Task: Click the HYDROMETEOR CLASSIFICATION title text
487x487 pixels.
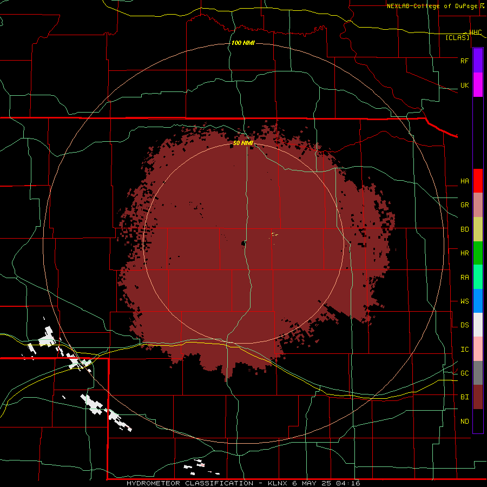Action: tap(190, 483)
